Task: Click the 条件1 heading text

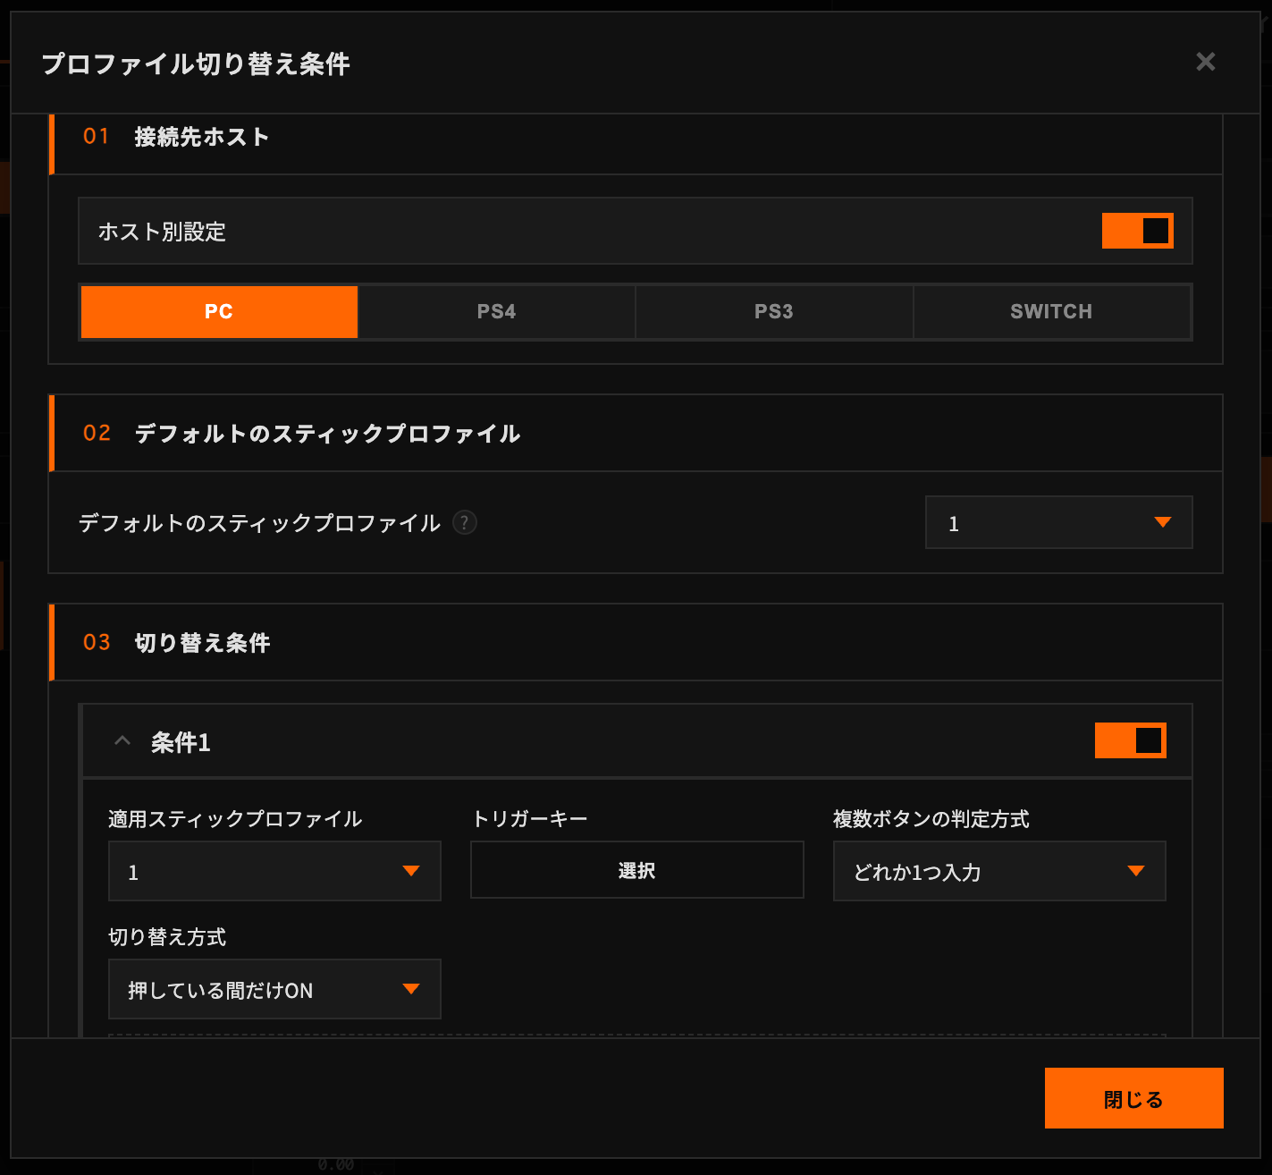Action: (181, 742)
